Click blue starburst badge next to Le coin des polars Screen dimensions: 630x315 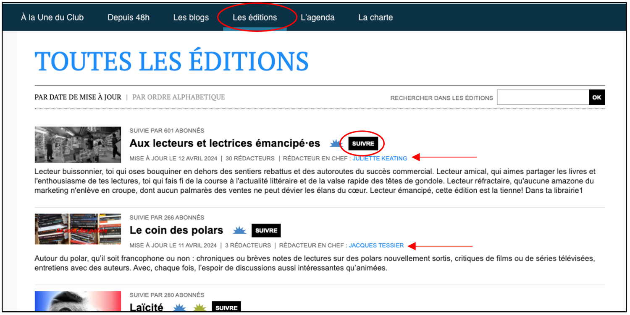point(239,230)
